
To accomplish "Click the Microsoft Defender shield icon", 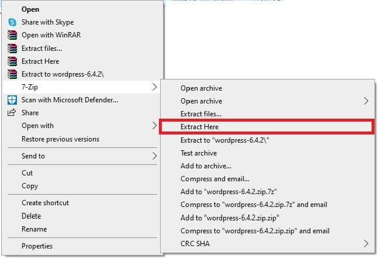I will [x=12, y=99].
